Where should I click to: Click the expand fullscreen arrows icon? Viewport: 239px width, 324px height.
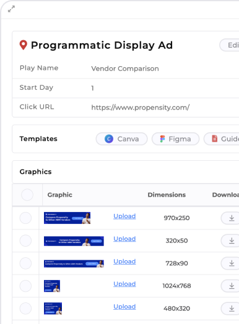[11, 9]
